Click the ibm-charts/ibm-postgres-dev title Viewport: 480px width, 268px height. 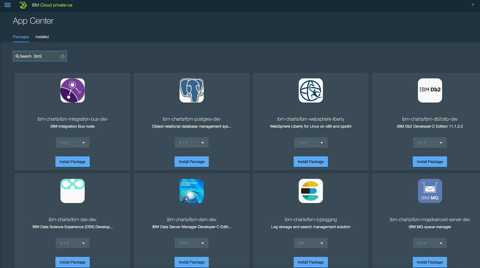pos(192,119)
